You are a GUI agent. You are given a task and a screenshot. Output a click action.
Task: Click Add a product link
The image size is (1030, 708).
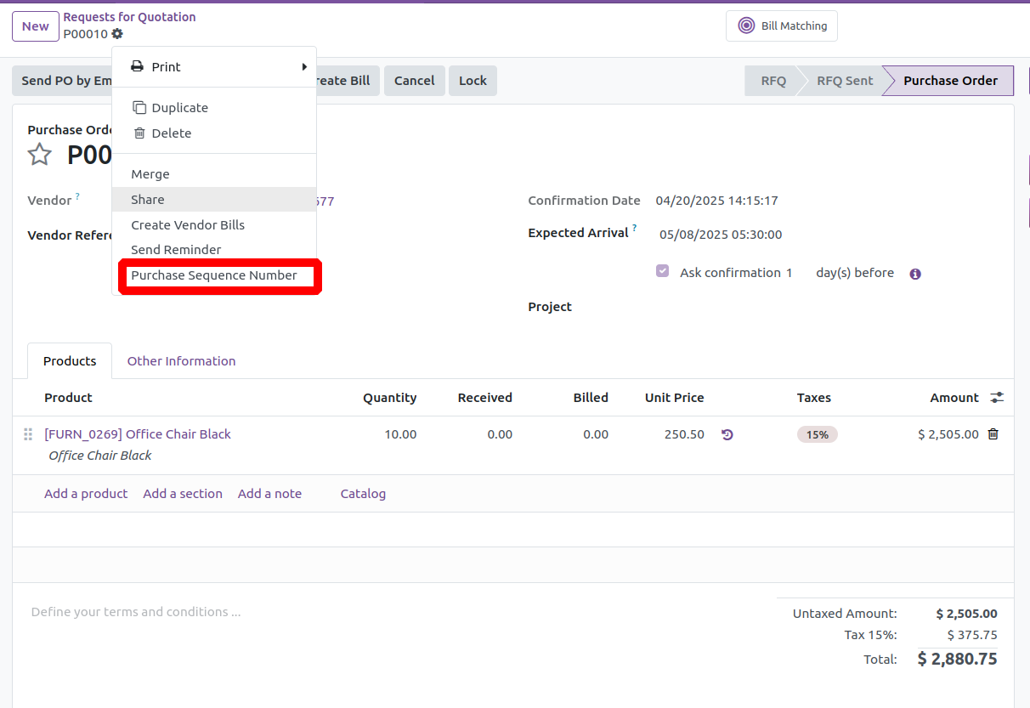(86, 494)
